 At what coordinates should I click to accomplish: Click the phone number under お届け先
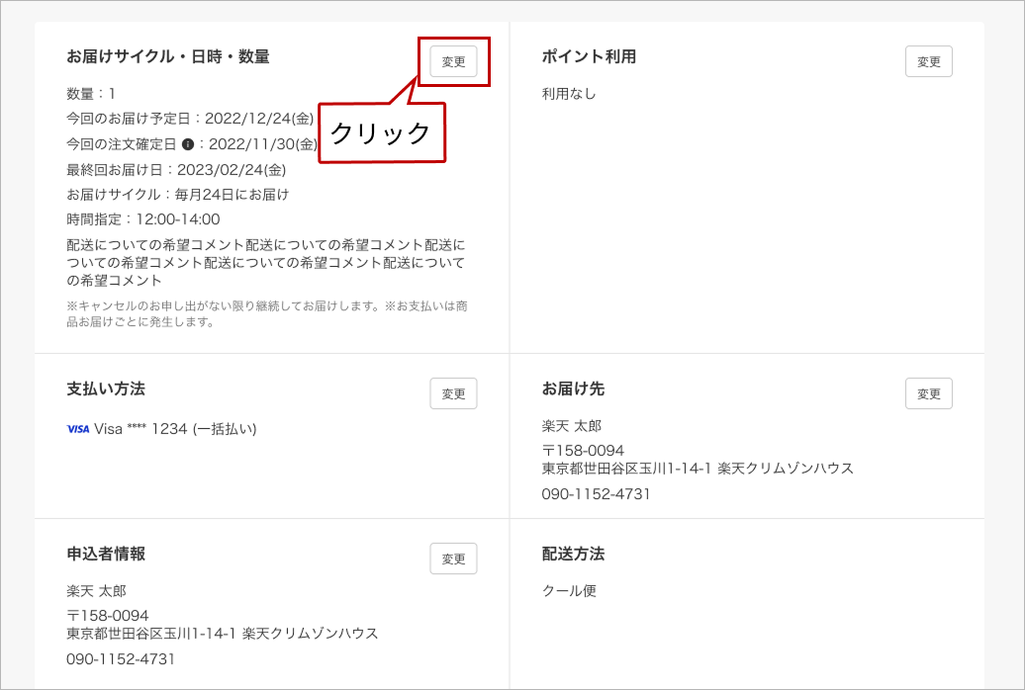click(x=596, y=494)
